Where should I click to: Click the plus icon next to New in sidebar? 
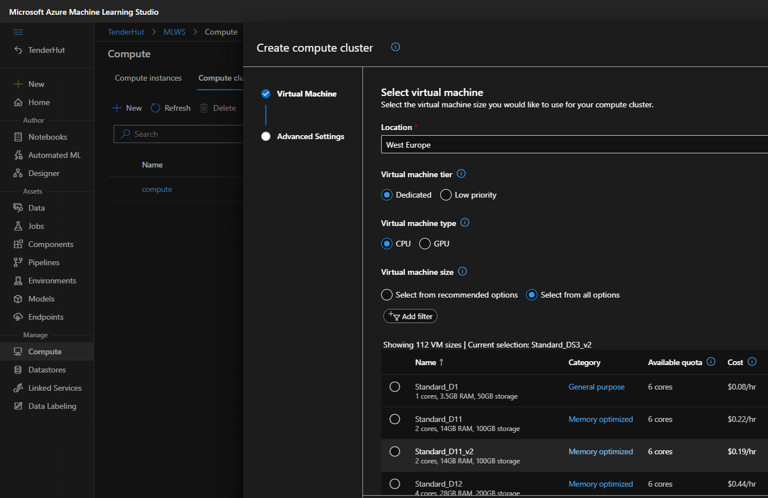[18, 84]
